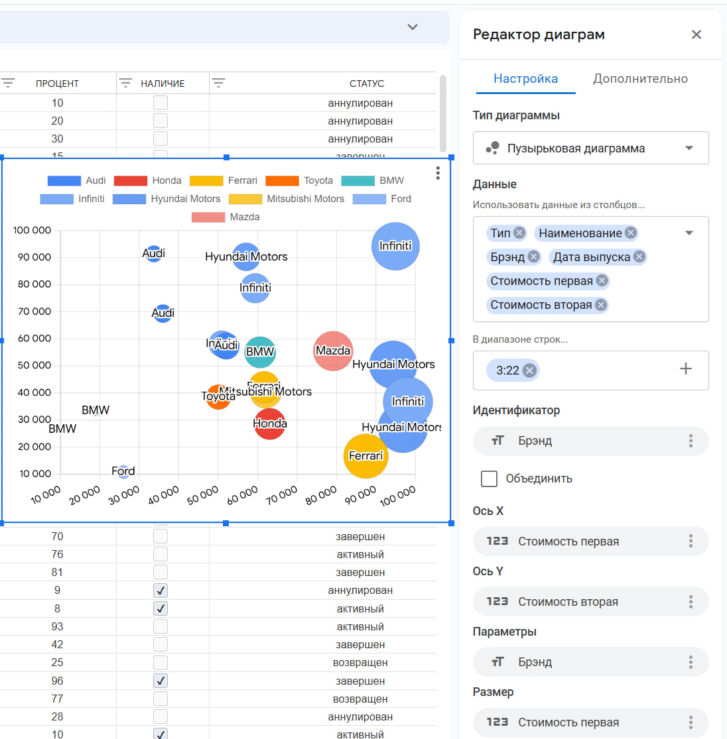727x739 pixels.
Task: Click the plus icon to add another row range
Action: 687,369
